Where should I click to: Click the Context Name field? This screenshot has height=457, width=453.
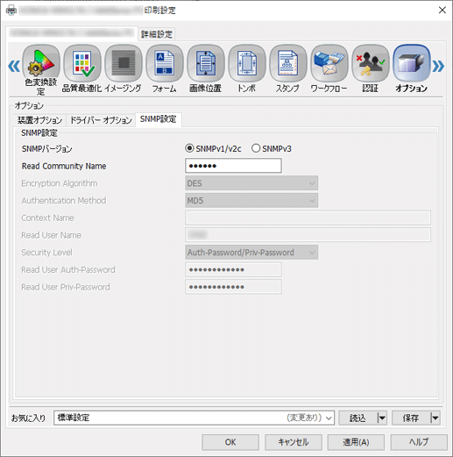pyautogui.click(x=308, y=218)
